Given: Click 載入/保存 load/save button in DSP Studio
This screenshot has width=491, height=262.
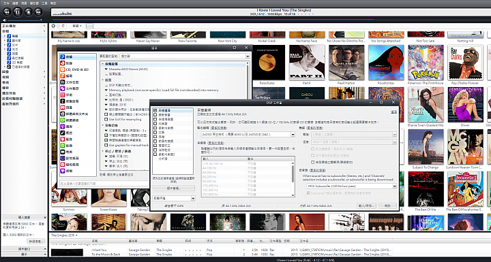Looking at the screenshot, I should click(x=366, y=206).
